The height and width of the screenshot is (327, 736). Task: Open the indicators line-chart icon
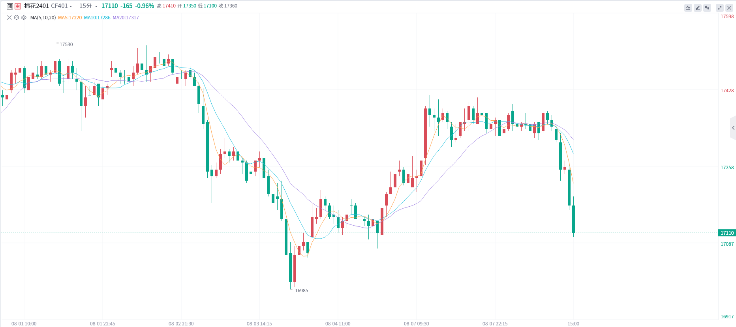[x=688, y=8]
